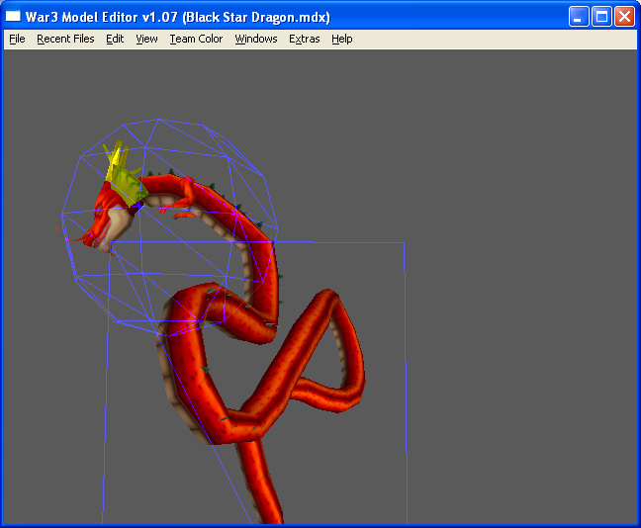Close the War3 Model Editor window

tap(624, 17)
